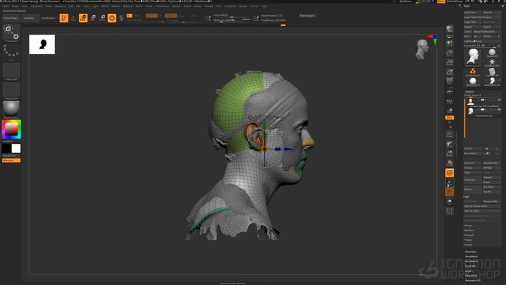Open the Document menu
Screen dimensions: 506x285
(37, 6)
